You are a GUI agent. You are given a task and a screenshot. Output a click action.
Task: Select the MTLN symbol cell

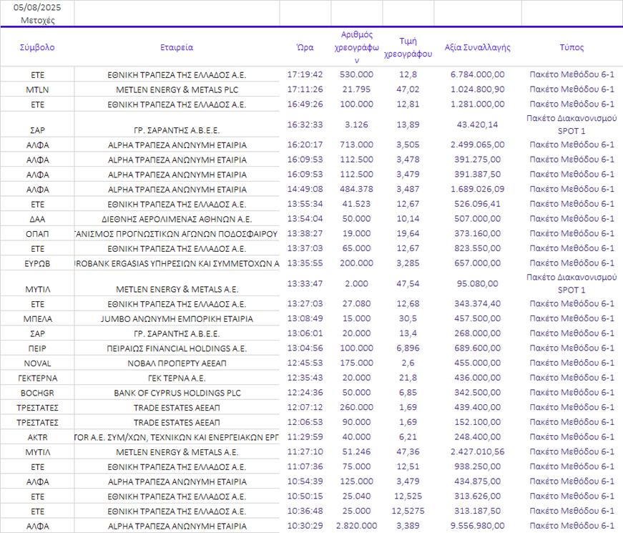point(37,89)
